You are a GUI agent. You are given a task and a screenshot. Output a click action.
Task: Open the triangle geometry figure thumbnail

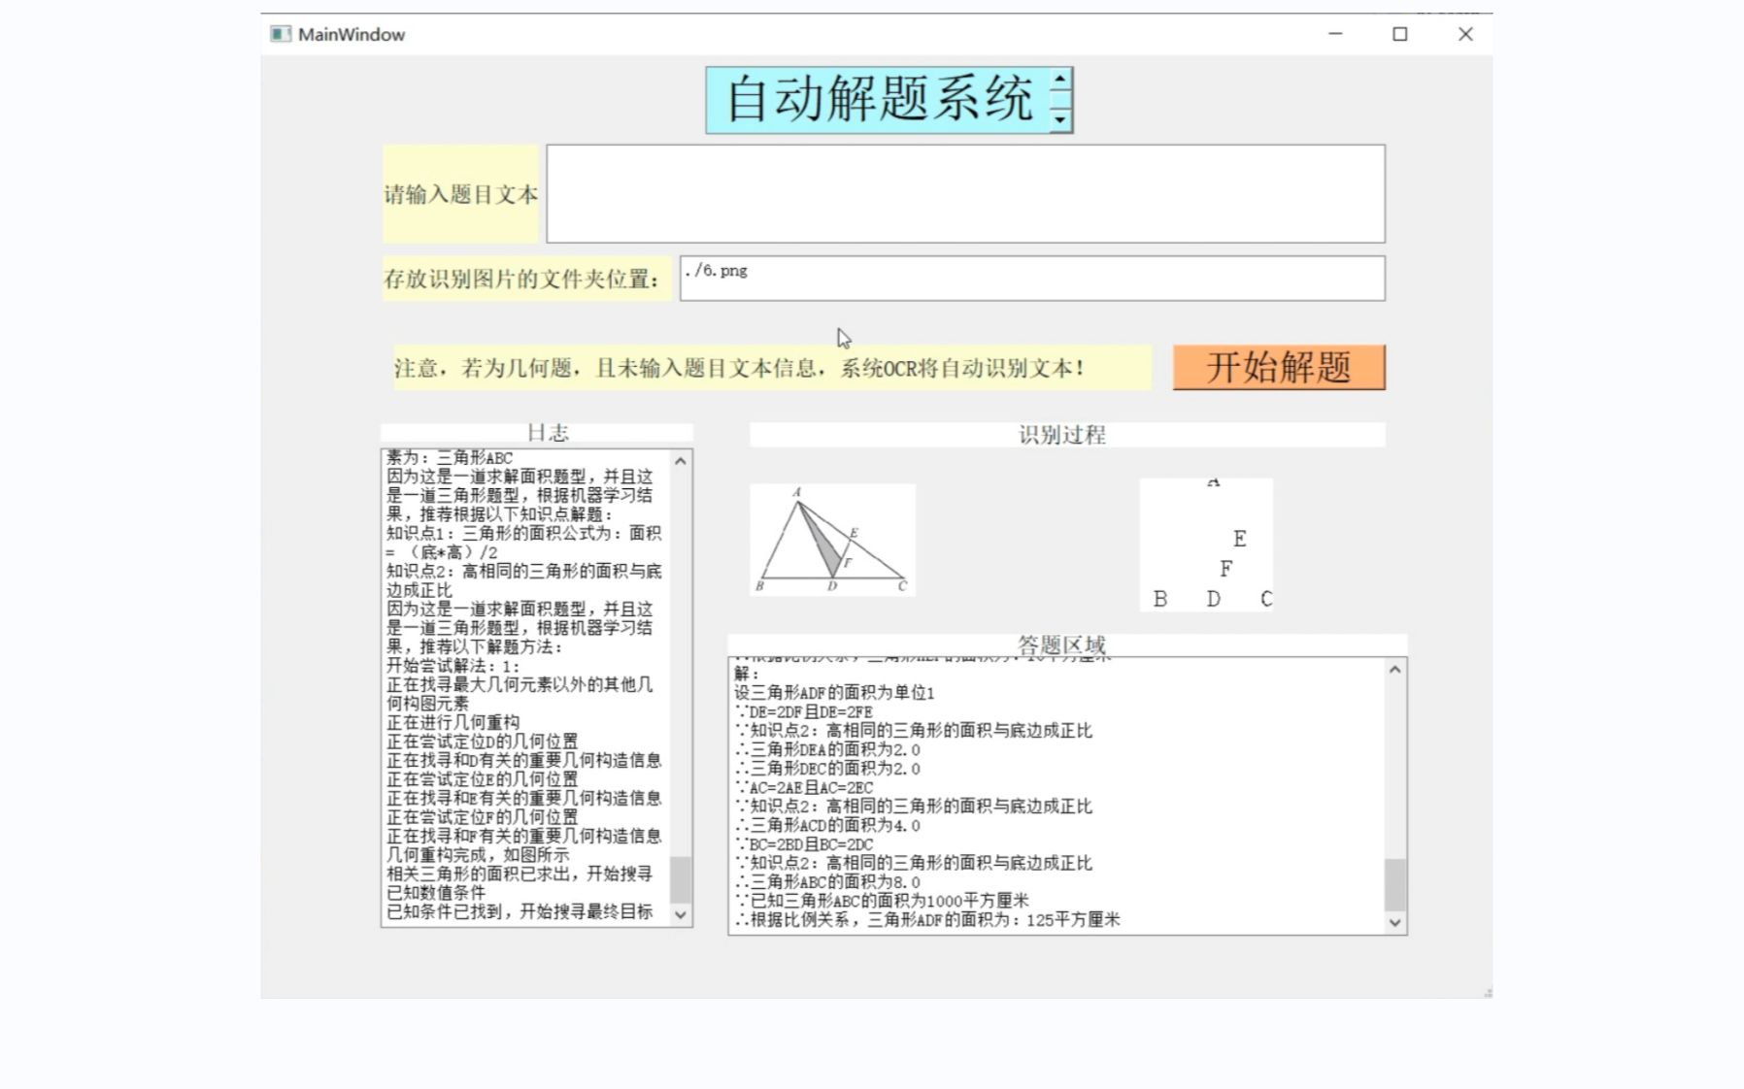point(832,540)
